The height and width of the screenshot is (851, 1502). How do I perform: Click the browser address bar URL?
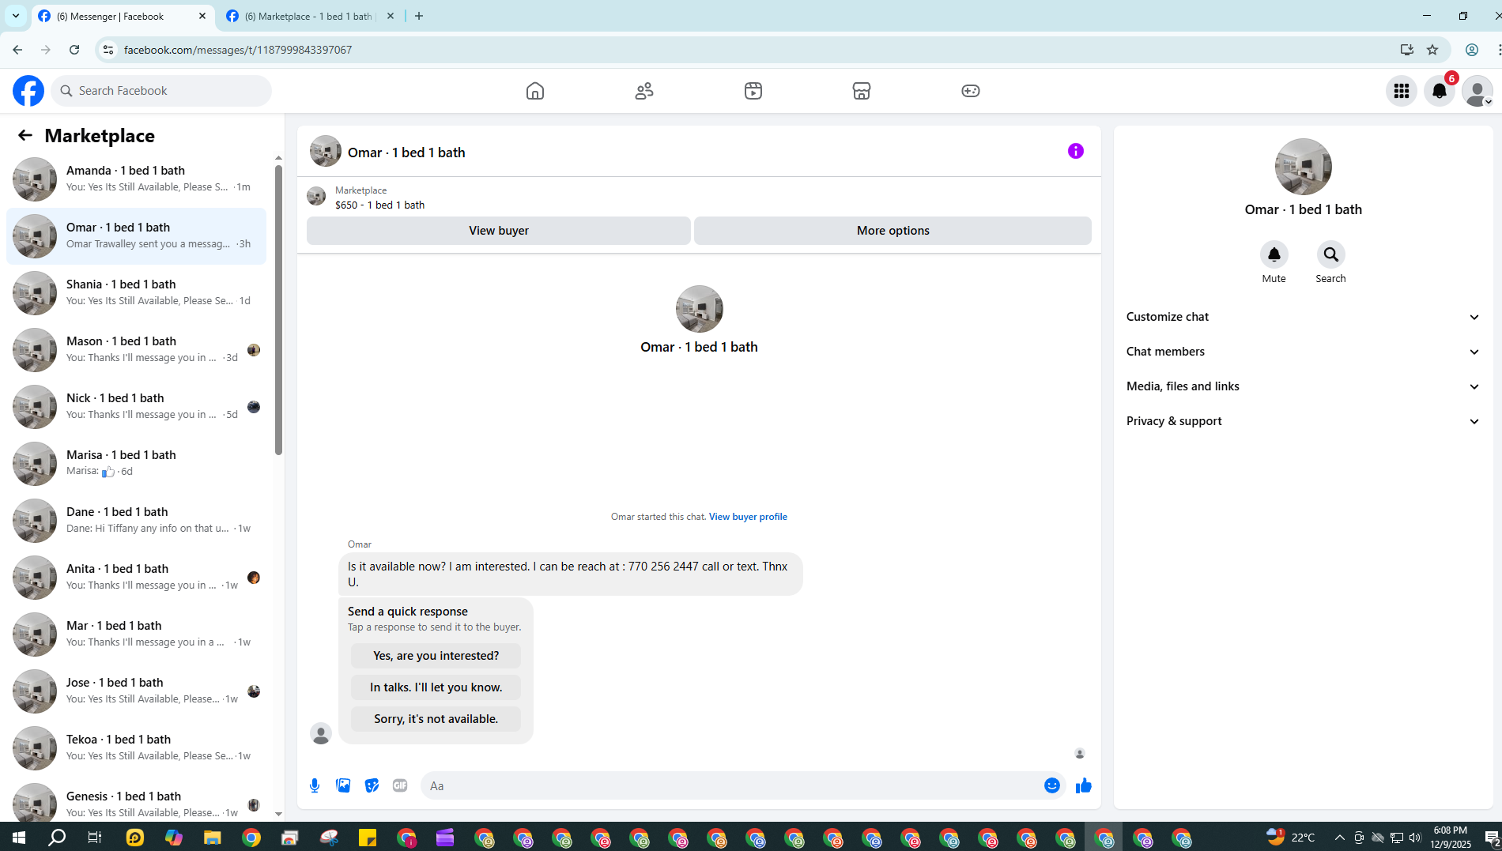tap(237, 50)
